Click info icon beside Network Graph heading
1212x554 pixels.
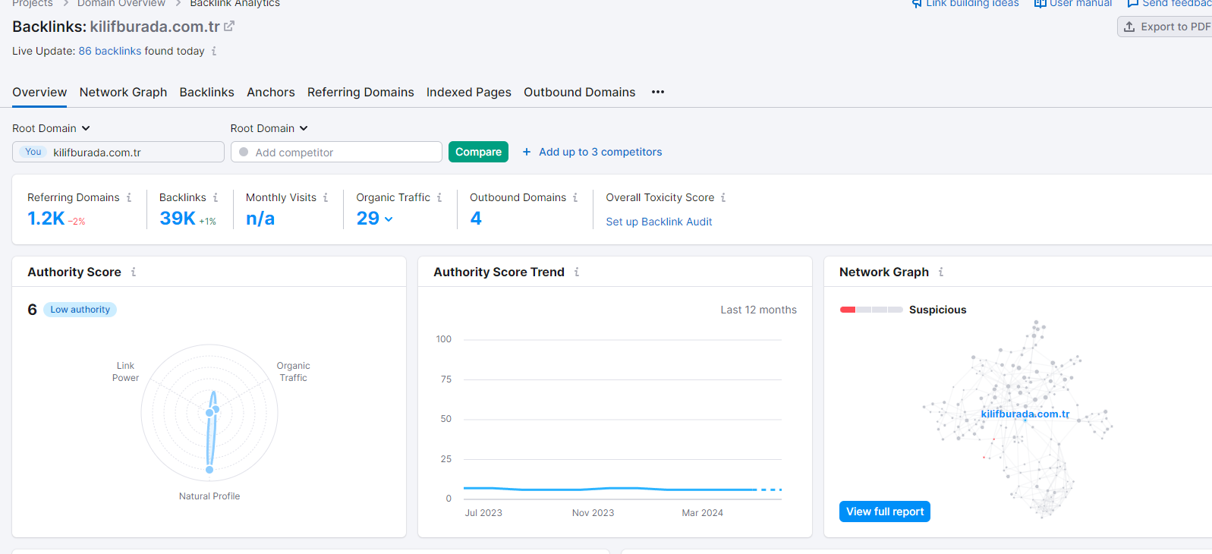[x=941, y=272]
